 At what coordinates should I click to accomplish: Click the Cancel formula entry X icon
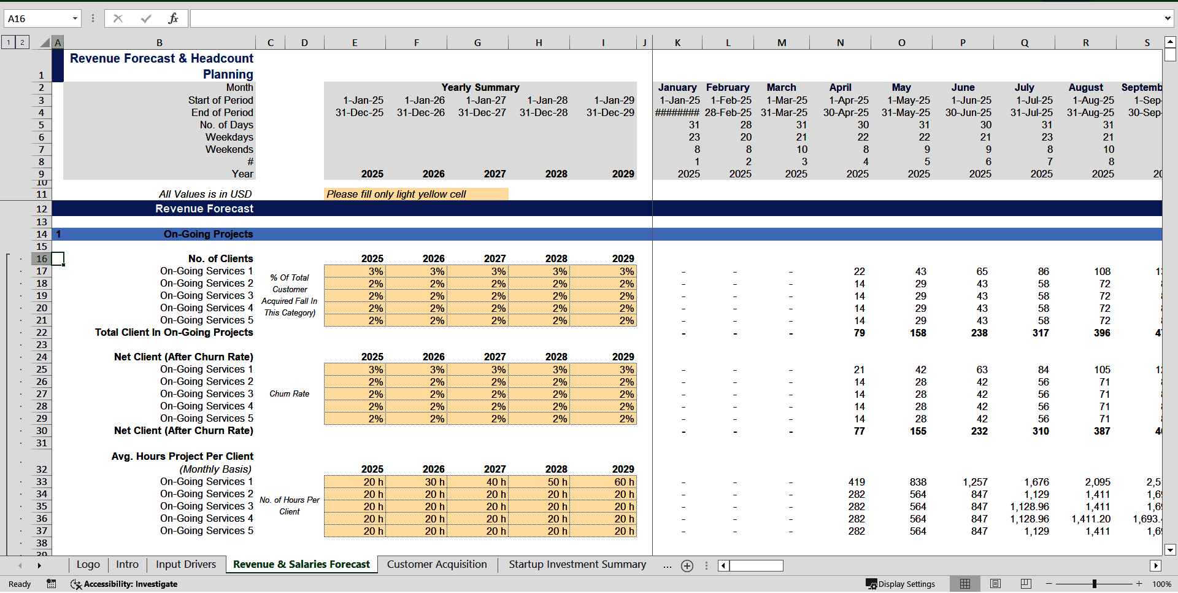pos(118,18)
